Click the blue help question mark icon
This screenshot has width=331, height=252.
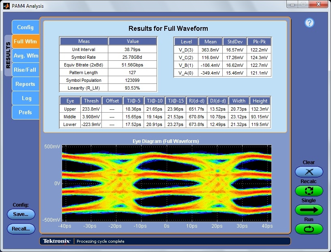point(309,23)
